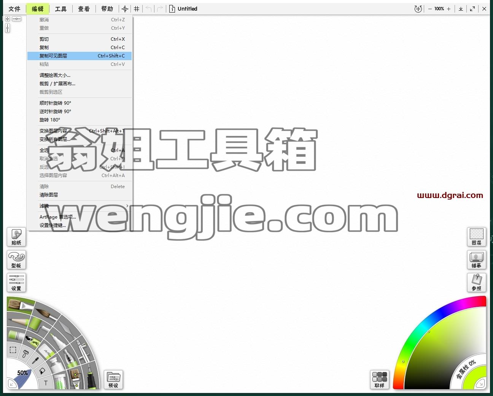Click the reset canvas position icon
This screenshot has height=396, width=493.
(x=418, y=9)
